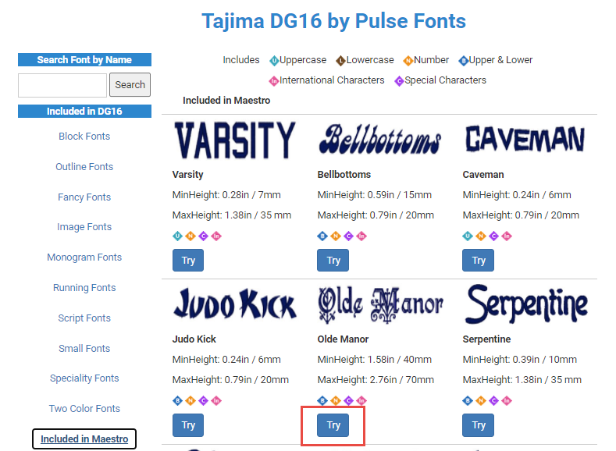Try the Caveman font
Image resolution: width=616 pixels, height=451 pixels.
tap(478, 261)
